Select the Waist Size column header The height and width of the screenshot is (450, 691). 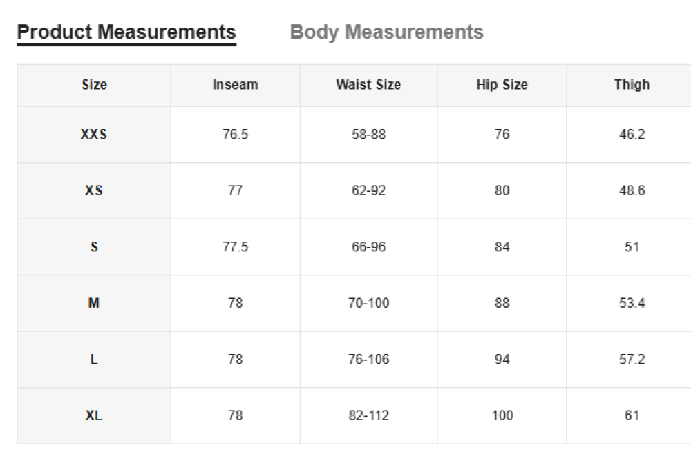[368, 85]
